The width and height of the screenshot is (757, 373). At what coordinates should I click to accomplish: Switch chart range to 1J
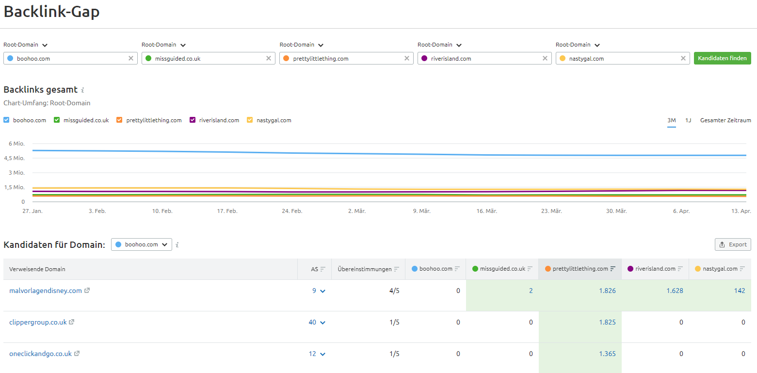688,120
